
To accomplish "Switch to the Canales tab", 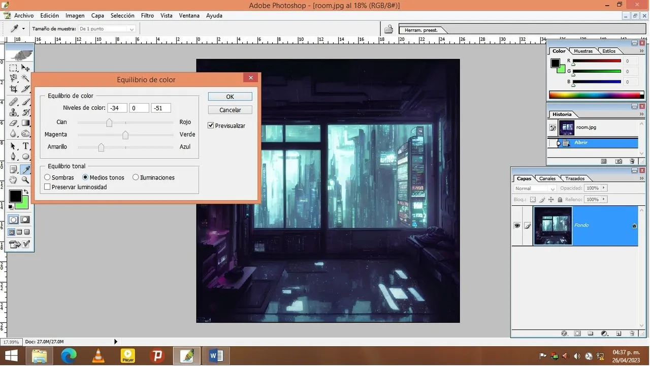I will 547,178.
